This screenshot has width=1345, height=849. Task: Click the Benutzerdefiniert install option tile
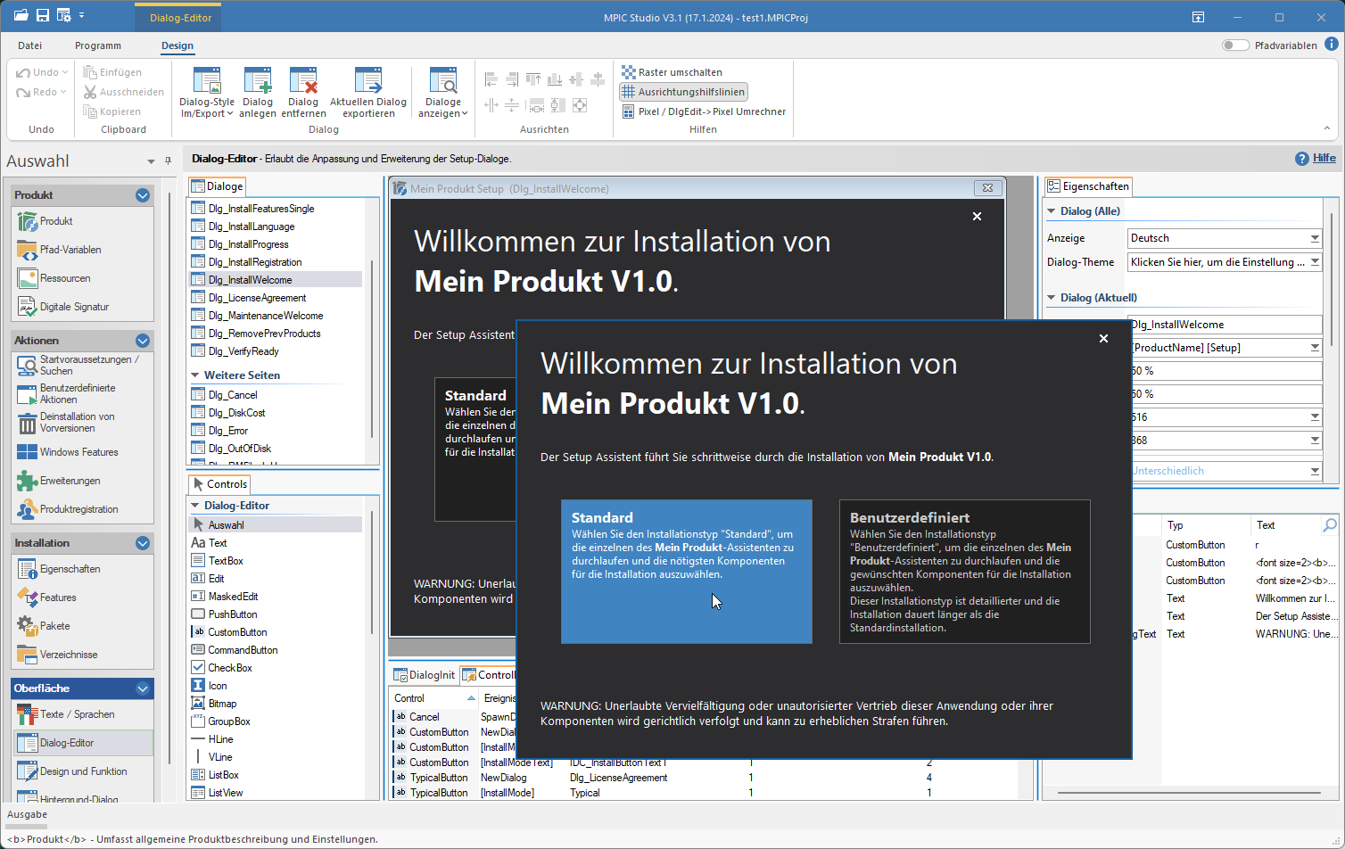click(x=965, y=572)
